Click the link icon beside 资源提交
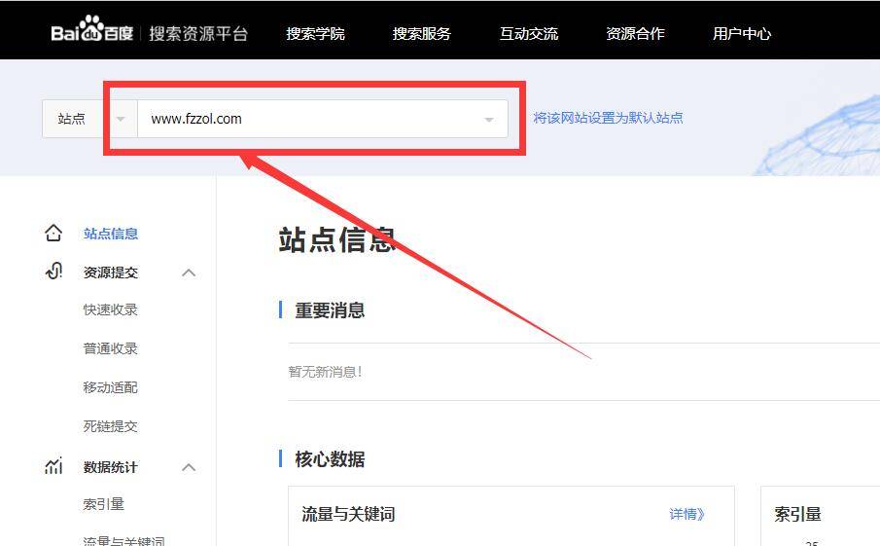The width and height of the screenshot is (880, 546). click(x=53, y=272)
